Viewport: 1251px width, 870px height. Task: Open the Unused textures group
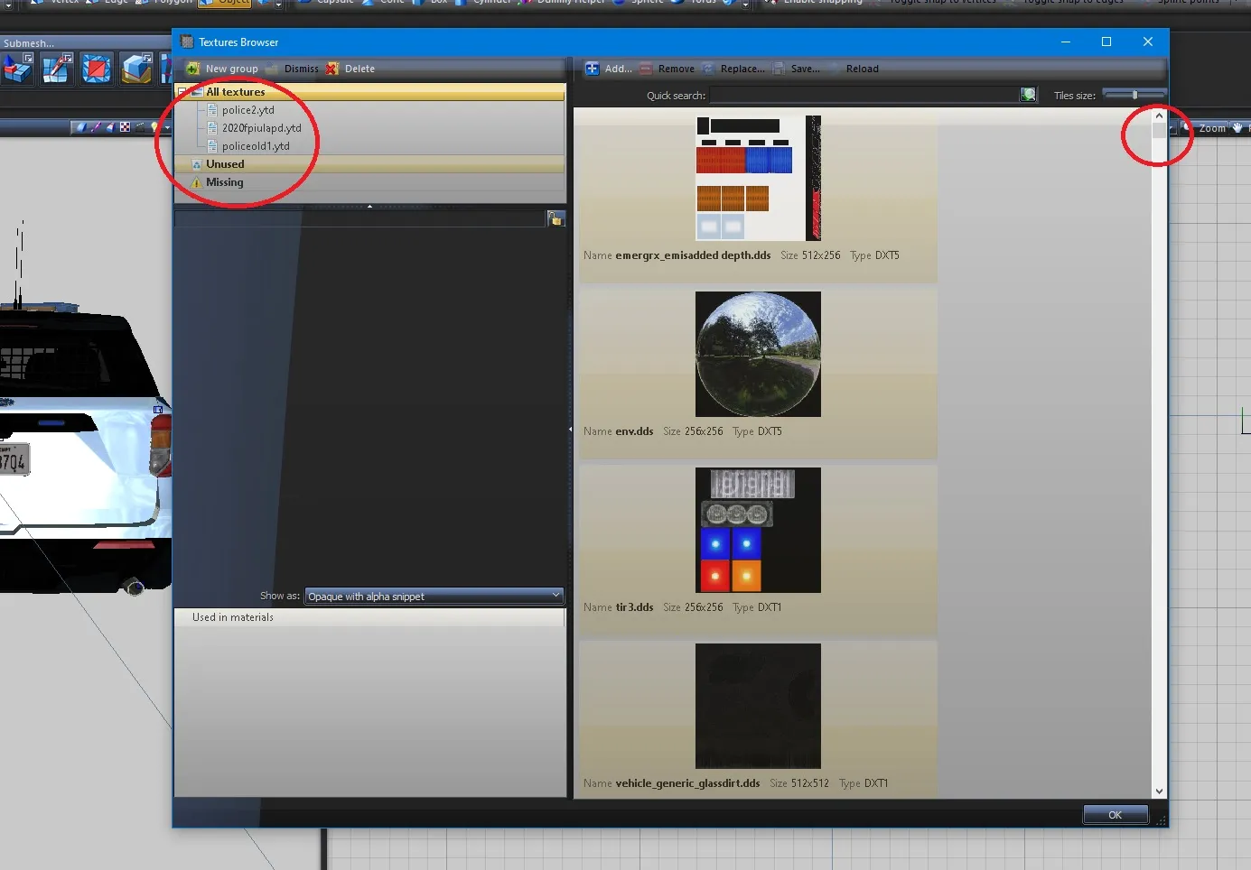[x=225, y=164]
